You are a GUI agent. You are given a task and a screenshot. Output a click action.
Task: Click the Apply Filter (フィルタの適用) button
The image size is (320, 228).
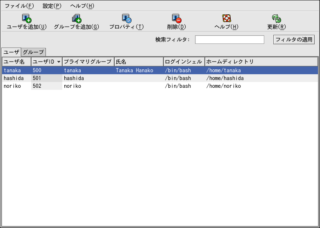coord(294,40)
